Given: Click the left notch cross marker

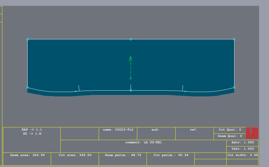Looking at the screenshot, I should point(76,91).
